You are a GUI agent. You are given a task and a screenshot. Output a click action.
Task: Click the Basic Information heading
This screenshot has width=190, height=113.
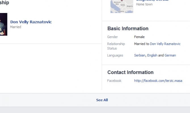click(128, 29)
